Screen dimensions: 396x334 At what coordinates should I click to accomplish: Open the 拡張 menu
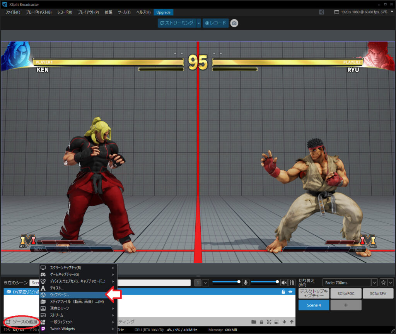[109, 12]
